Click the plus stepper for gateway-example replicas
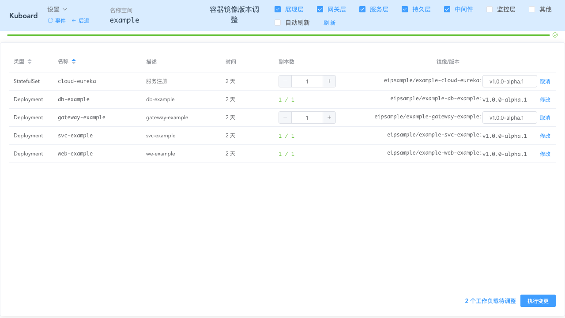 (x=329, y=117)
